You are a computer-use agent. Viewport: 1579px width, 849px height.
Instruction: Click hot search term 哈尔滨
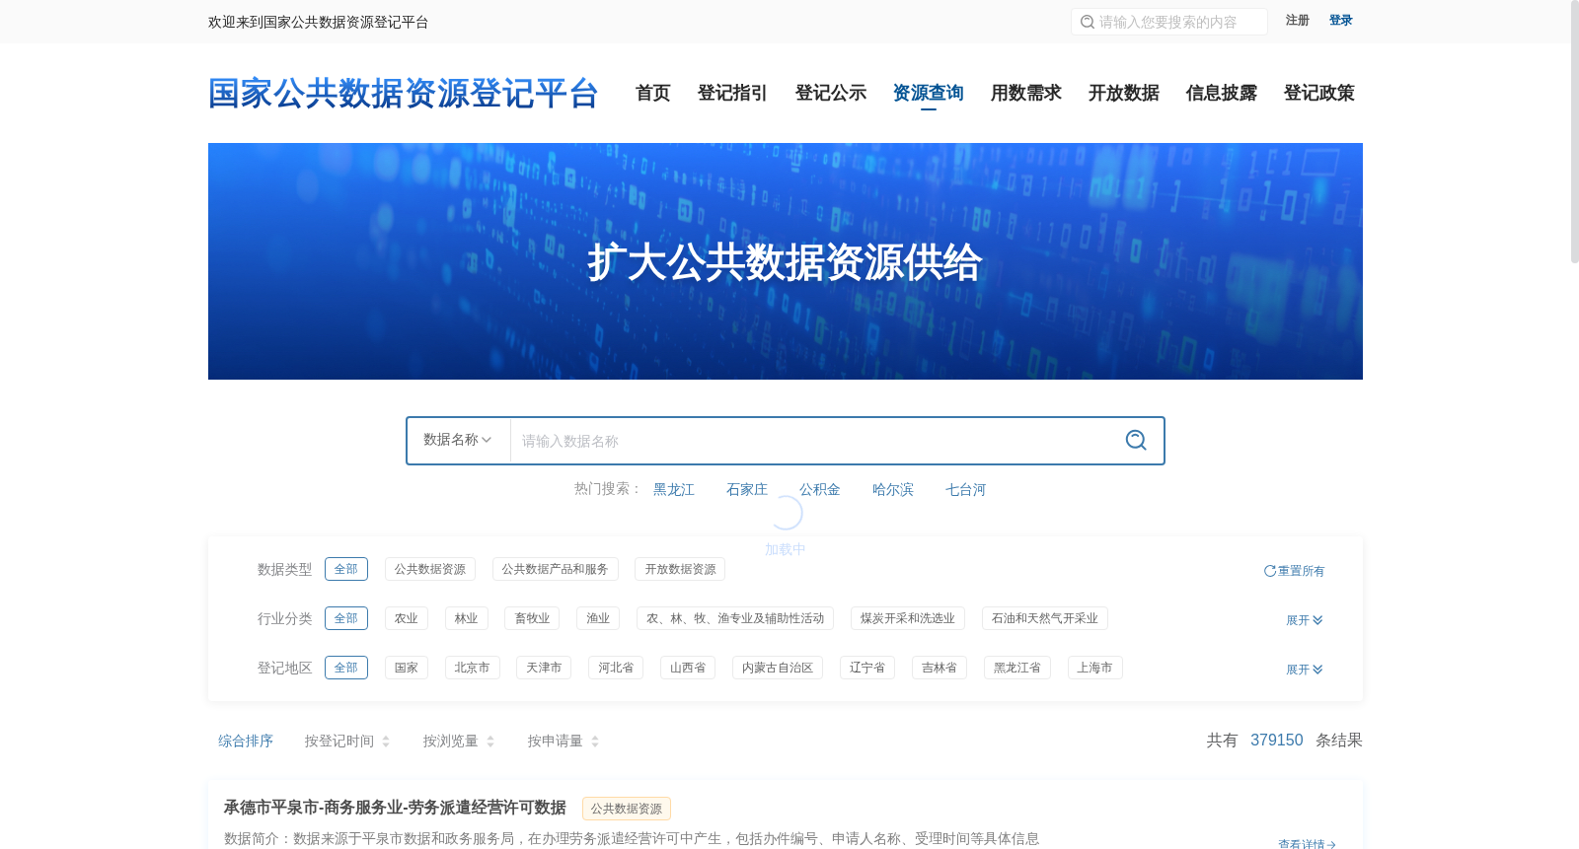click(893, 489)
